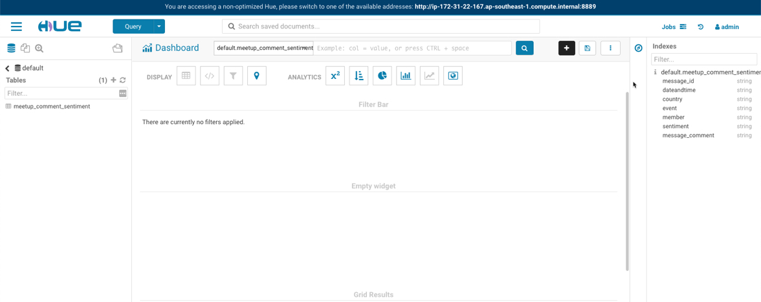Open the Indexes search panel icon
This screenshot has width=761, height=302.
pos(39,48)
